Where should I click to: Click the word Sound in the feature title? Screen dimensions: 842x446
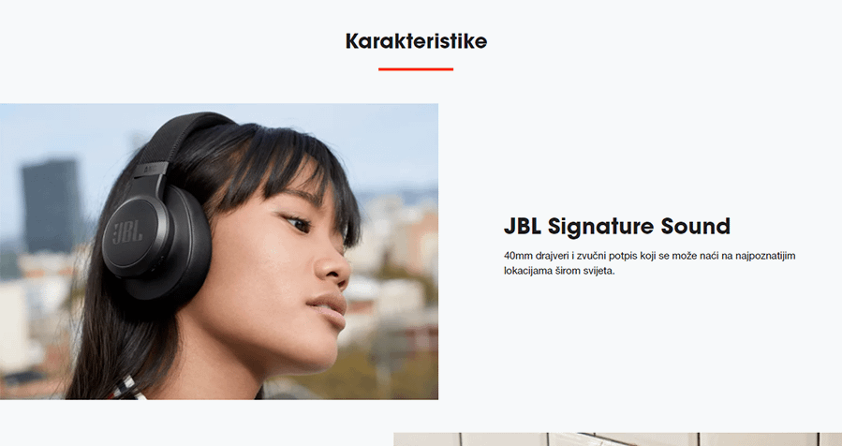[695, 226]
